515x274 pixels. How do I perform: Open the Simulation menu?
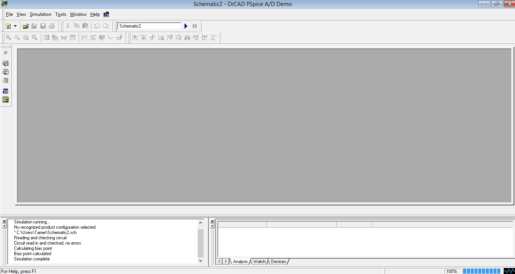(x=40, y=14)
